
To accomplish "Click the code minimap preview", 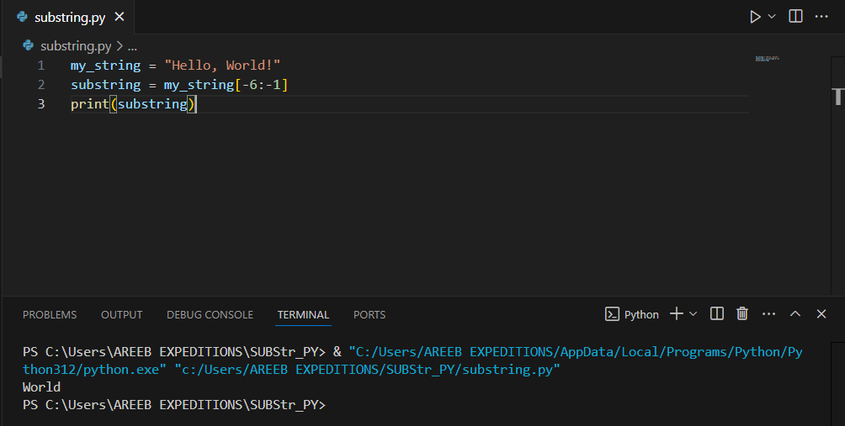I will (768, 58).
